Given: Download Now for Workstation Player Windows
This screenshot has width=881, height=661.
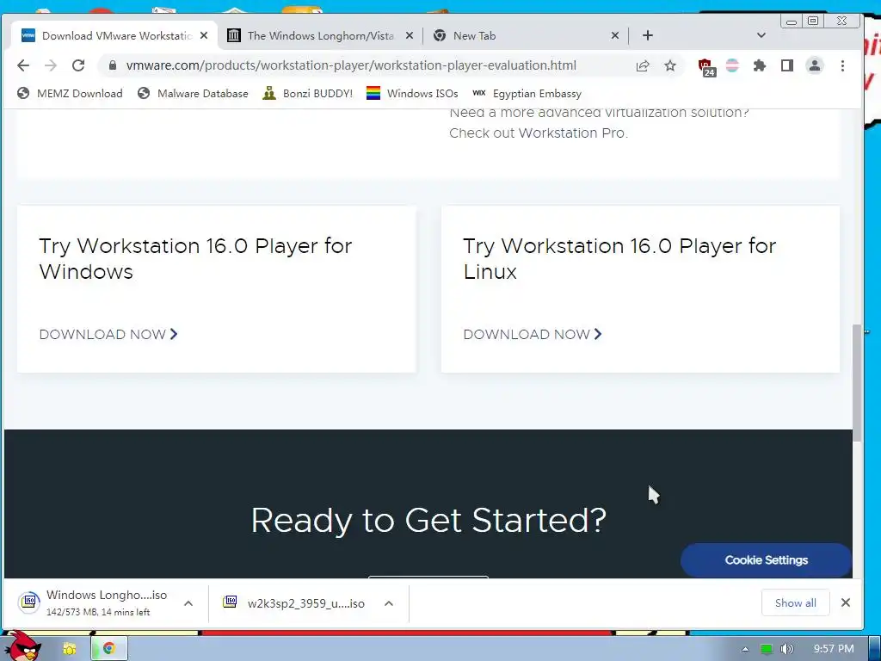Looking at the screenshot, I should (x=108, y=335).
